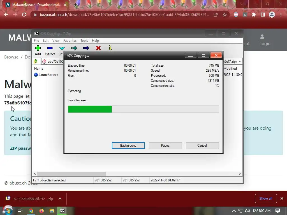Image resolution: width=287 pixels, height=215 pixels.
Task: Click the scroll left arrow in 7-Zip
Action: coord(35,174)
